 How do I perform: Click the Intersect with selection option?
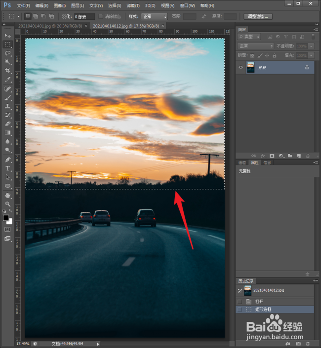(52, 16)
